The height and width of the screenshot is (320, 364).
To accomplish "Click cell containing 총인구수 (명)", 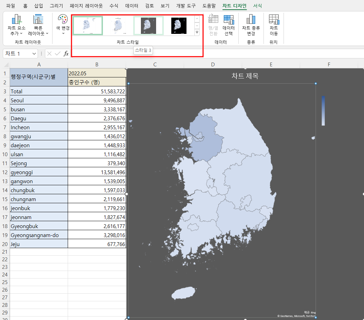I will (97, 82).
